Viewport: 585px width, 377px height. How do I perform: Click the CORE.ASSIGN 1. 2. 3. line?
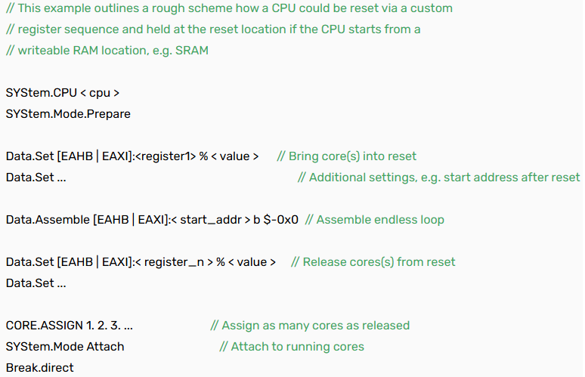(x=69, y=325)
